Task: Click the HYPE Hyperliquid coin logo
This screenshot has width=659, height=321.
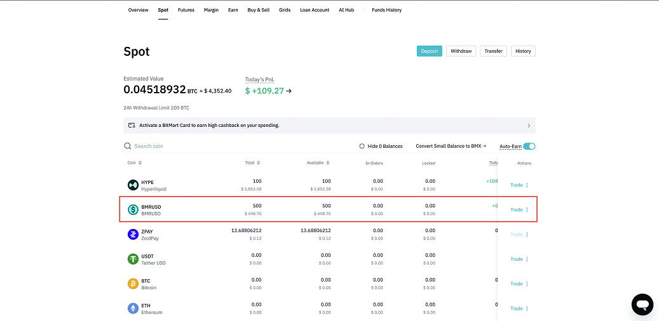Action: [133, 185]
